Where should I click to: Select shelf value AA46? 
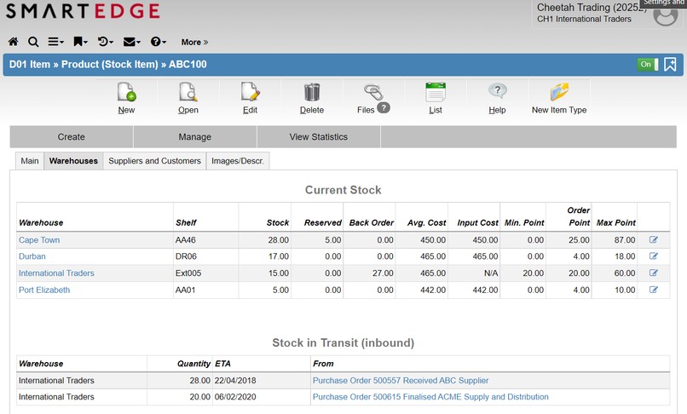pyautogui.click(x=185, y=240)
